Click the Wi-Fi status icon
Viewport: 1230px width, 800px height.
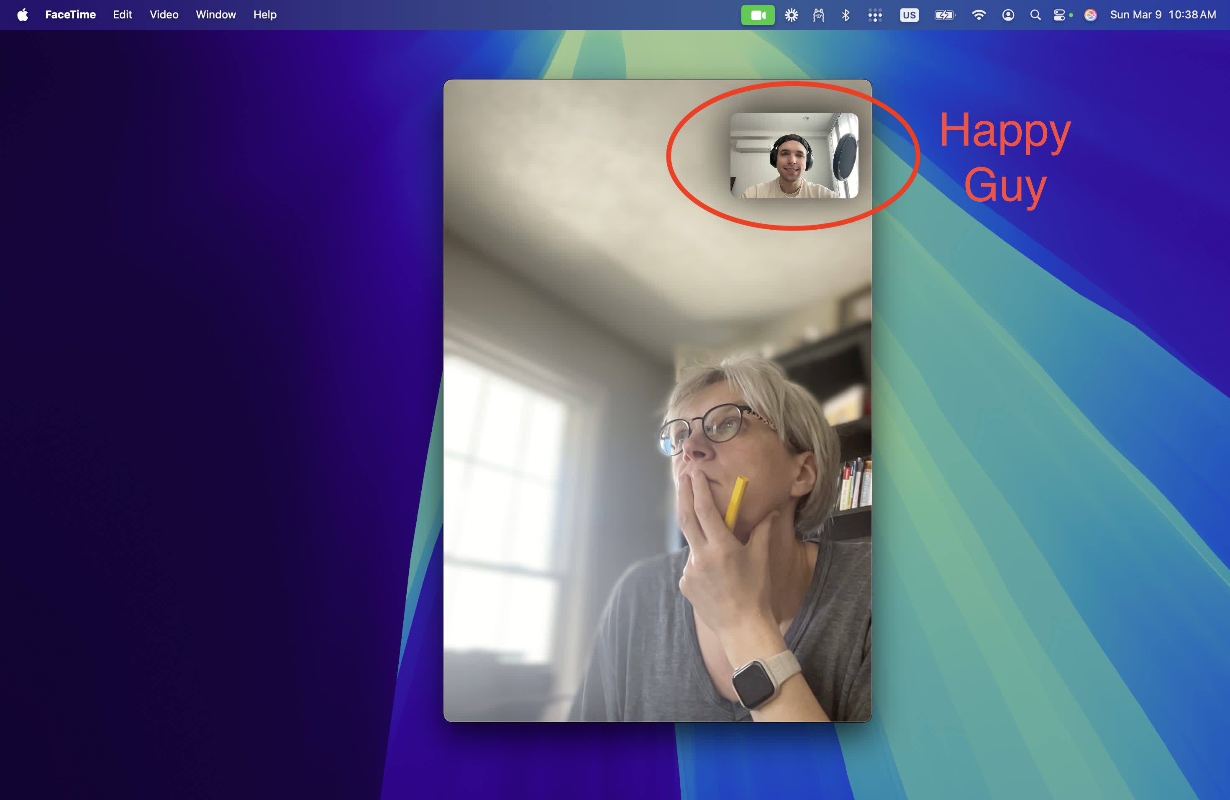click(x=978, y=15)
